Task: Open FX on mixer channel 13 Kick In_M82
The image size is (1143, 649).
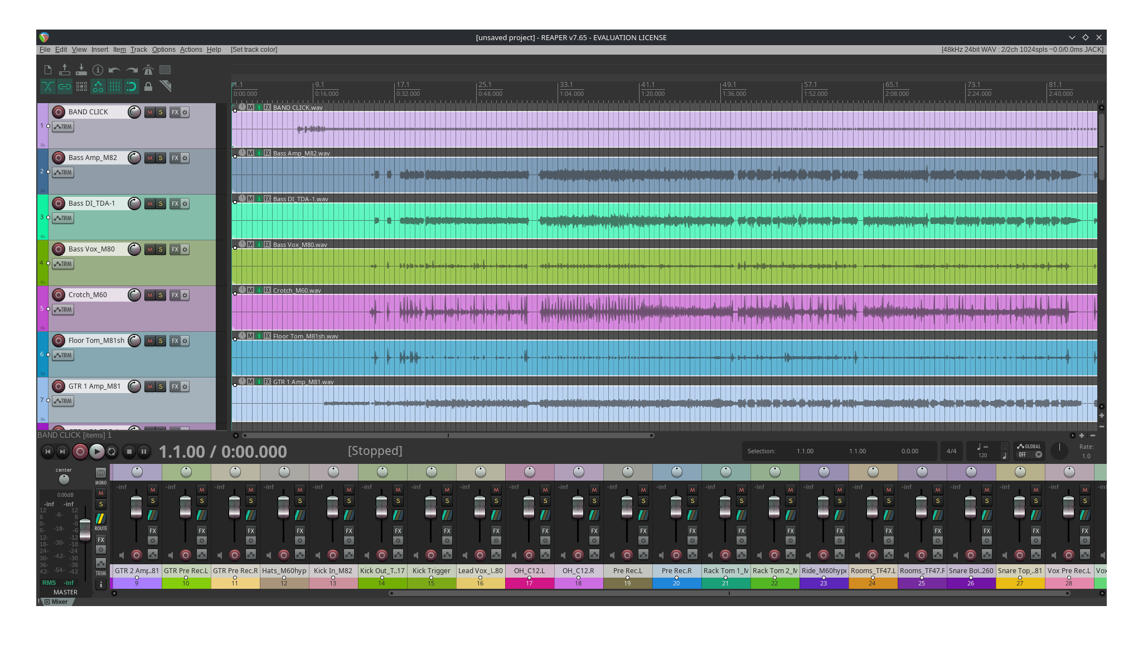Action: [349, 531]
